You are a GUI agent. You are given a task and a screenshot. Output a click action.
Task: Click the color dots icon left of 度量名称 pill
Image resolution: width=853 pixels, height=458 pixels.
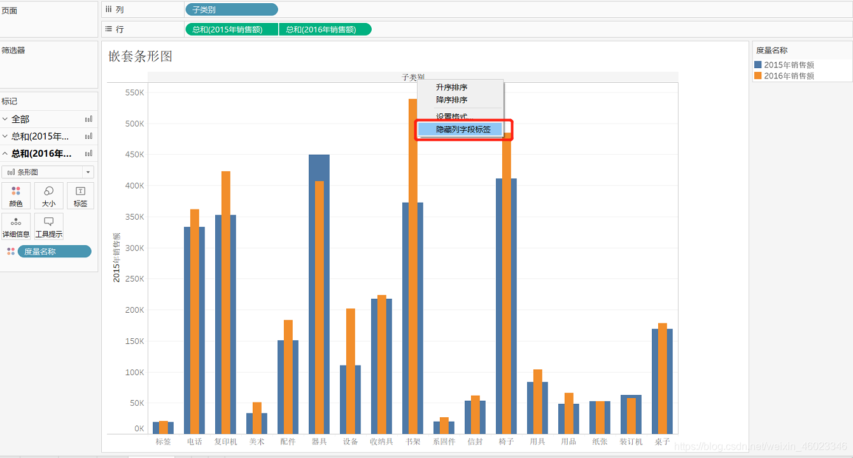(11, 252)
